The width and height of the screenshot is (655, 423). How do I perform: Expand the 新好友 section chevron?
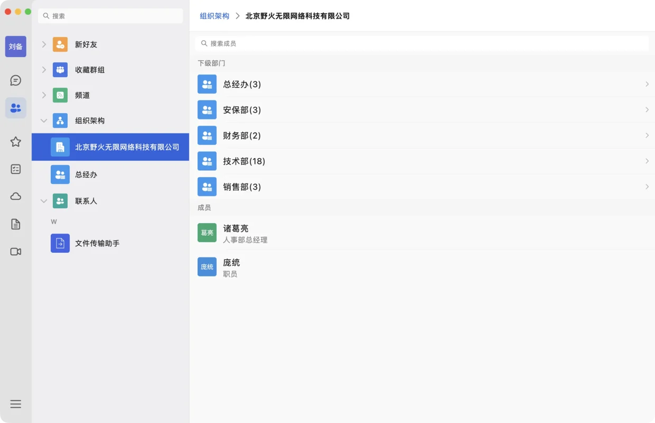(x=44, y=44)
